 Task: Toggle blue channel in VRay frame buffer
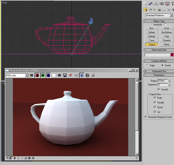coord(48,75)
